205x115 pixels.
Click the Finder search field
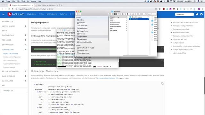tap(150, 14)
